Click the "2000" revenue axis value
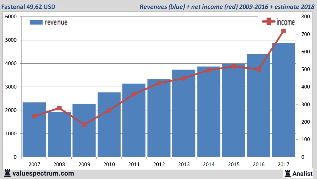This screenshot has height=179, width=317. click(11, 110)
